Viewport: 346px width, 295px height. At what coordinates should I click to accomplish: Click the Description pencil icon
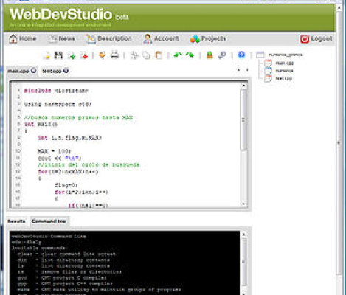coord(91,39)
